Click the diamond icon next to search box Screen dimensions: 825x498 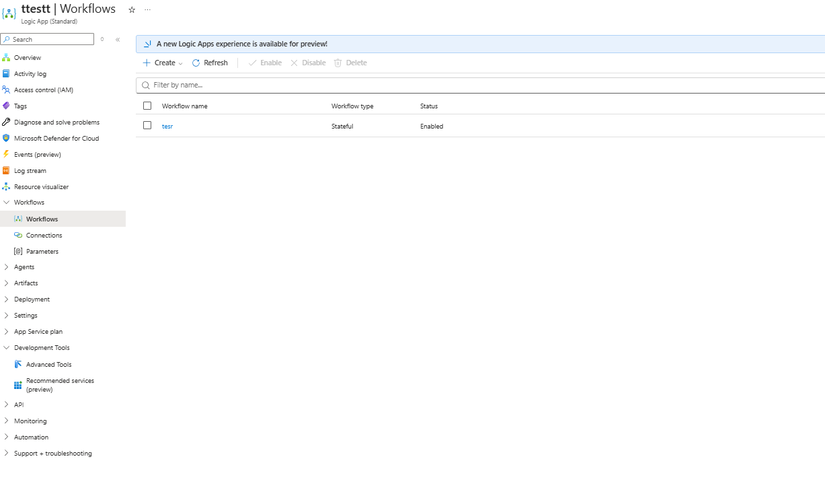pyautogui.click(x=102, y=40)
